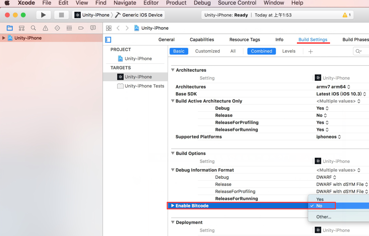Open the Project navigator folder icon
The width and height of the screenshot is (369, 236).
tap(10, 28)
